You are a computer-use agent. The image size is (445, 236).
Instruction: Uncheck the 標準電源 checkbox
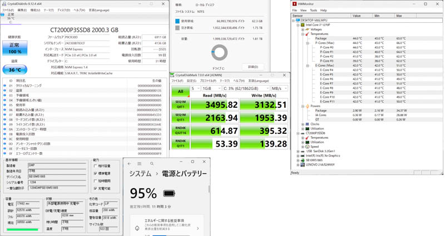tap(96, 173)
